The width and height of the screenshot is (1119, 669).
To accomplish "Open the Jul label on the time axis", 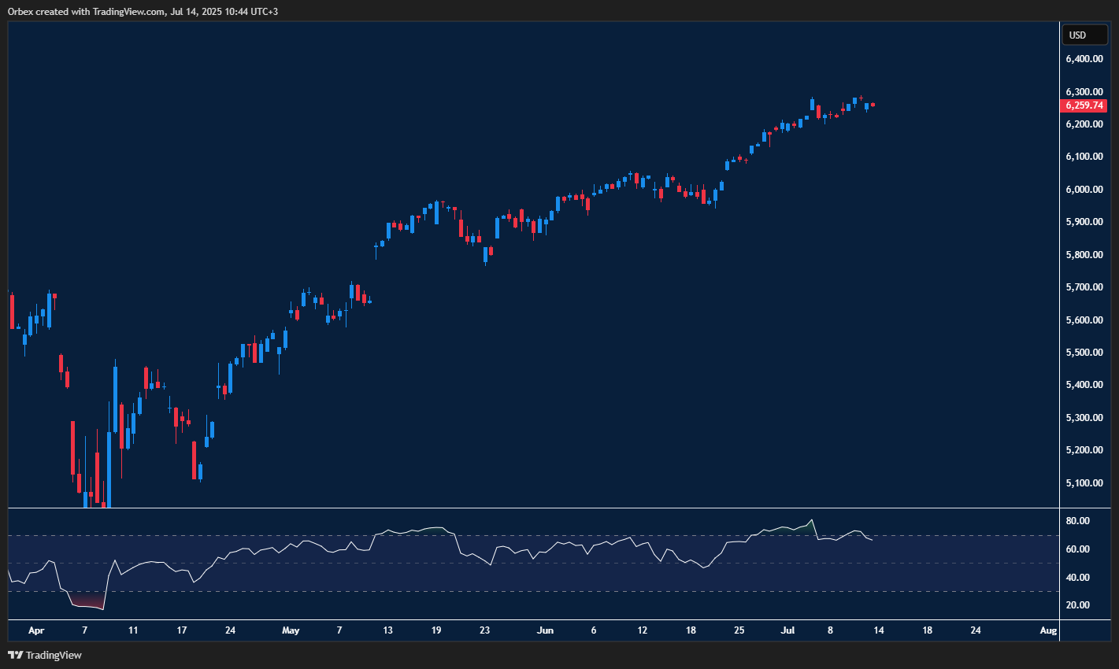I will coord(788,630).
